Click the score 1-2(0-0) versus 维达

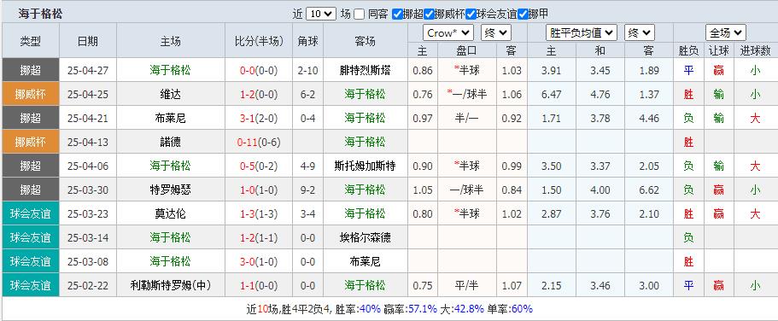[259, 94]
